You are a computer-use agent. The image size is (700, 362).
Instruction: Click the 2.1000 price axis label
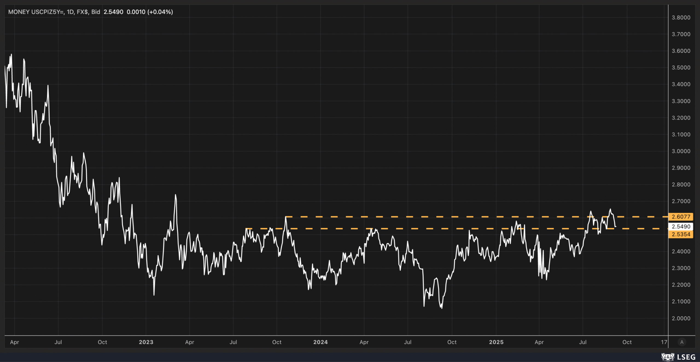pyautogui.click(x=681, y=302)
